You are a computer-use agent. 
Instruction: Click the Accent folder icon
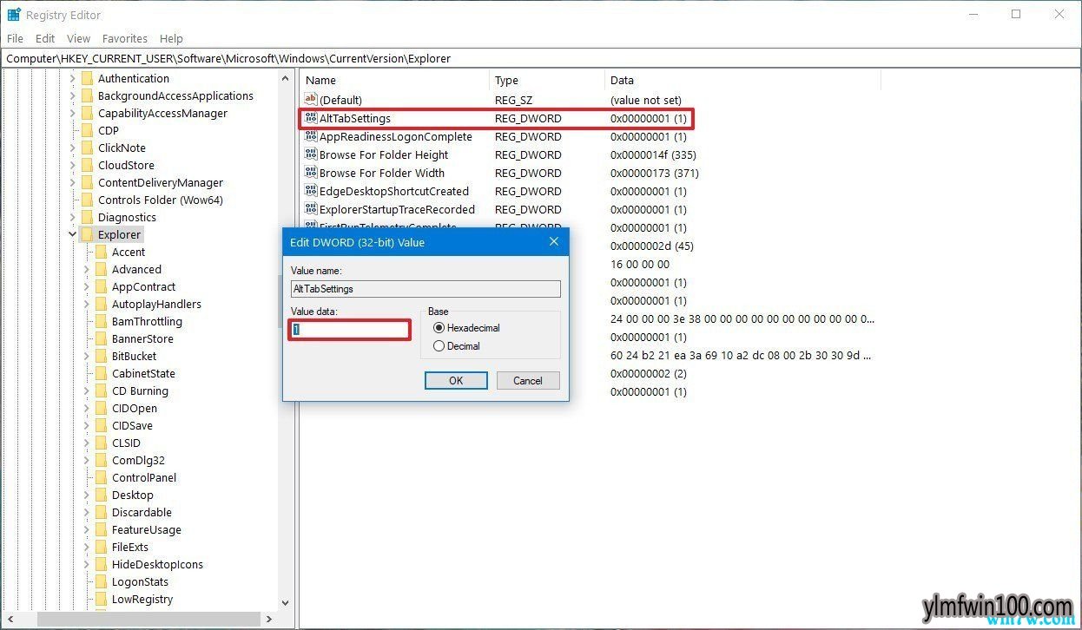point(101,252)
